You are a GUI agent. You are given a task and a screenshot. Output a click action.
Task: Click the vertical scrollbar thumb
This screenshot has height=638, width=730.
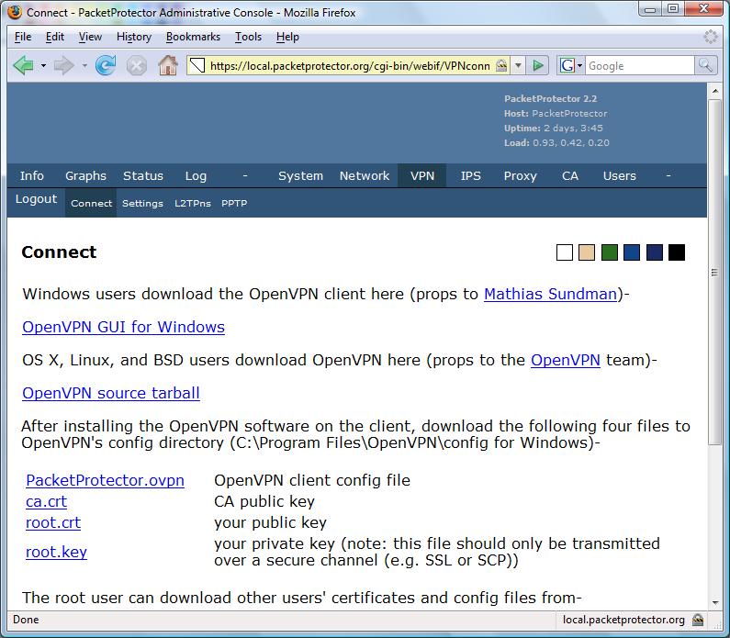[714, 273]
